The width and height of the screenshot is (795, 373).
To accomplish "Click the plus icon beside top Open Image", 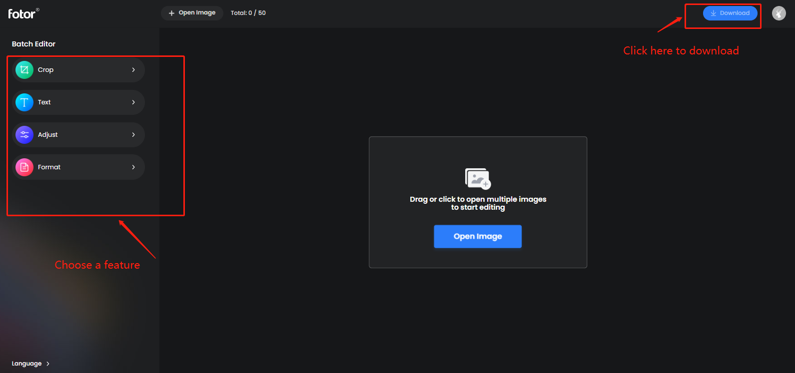I will point(171,13).
